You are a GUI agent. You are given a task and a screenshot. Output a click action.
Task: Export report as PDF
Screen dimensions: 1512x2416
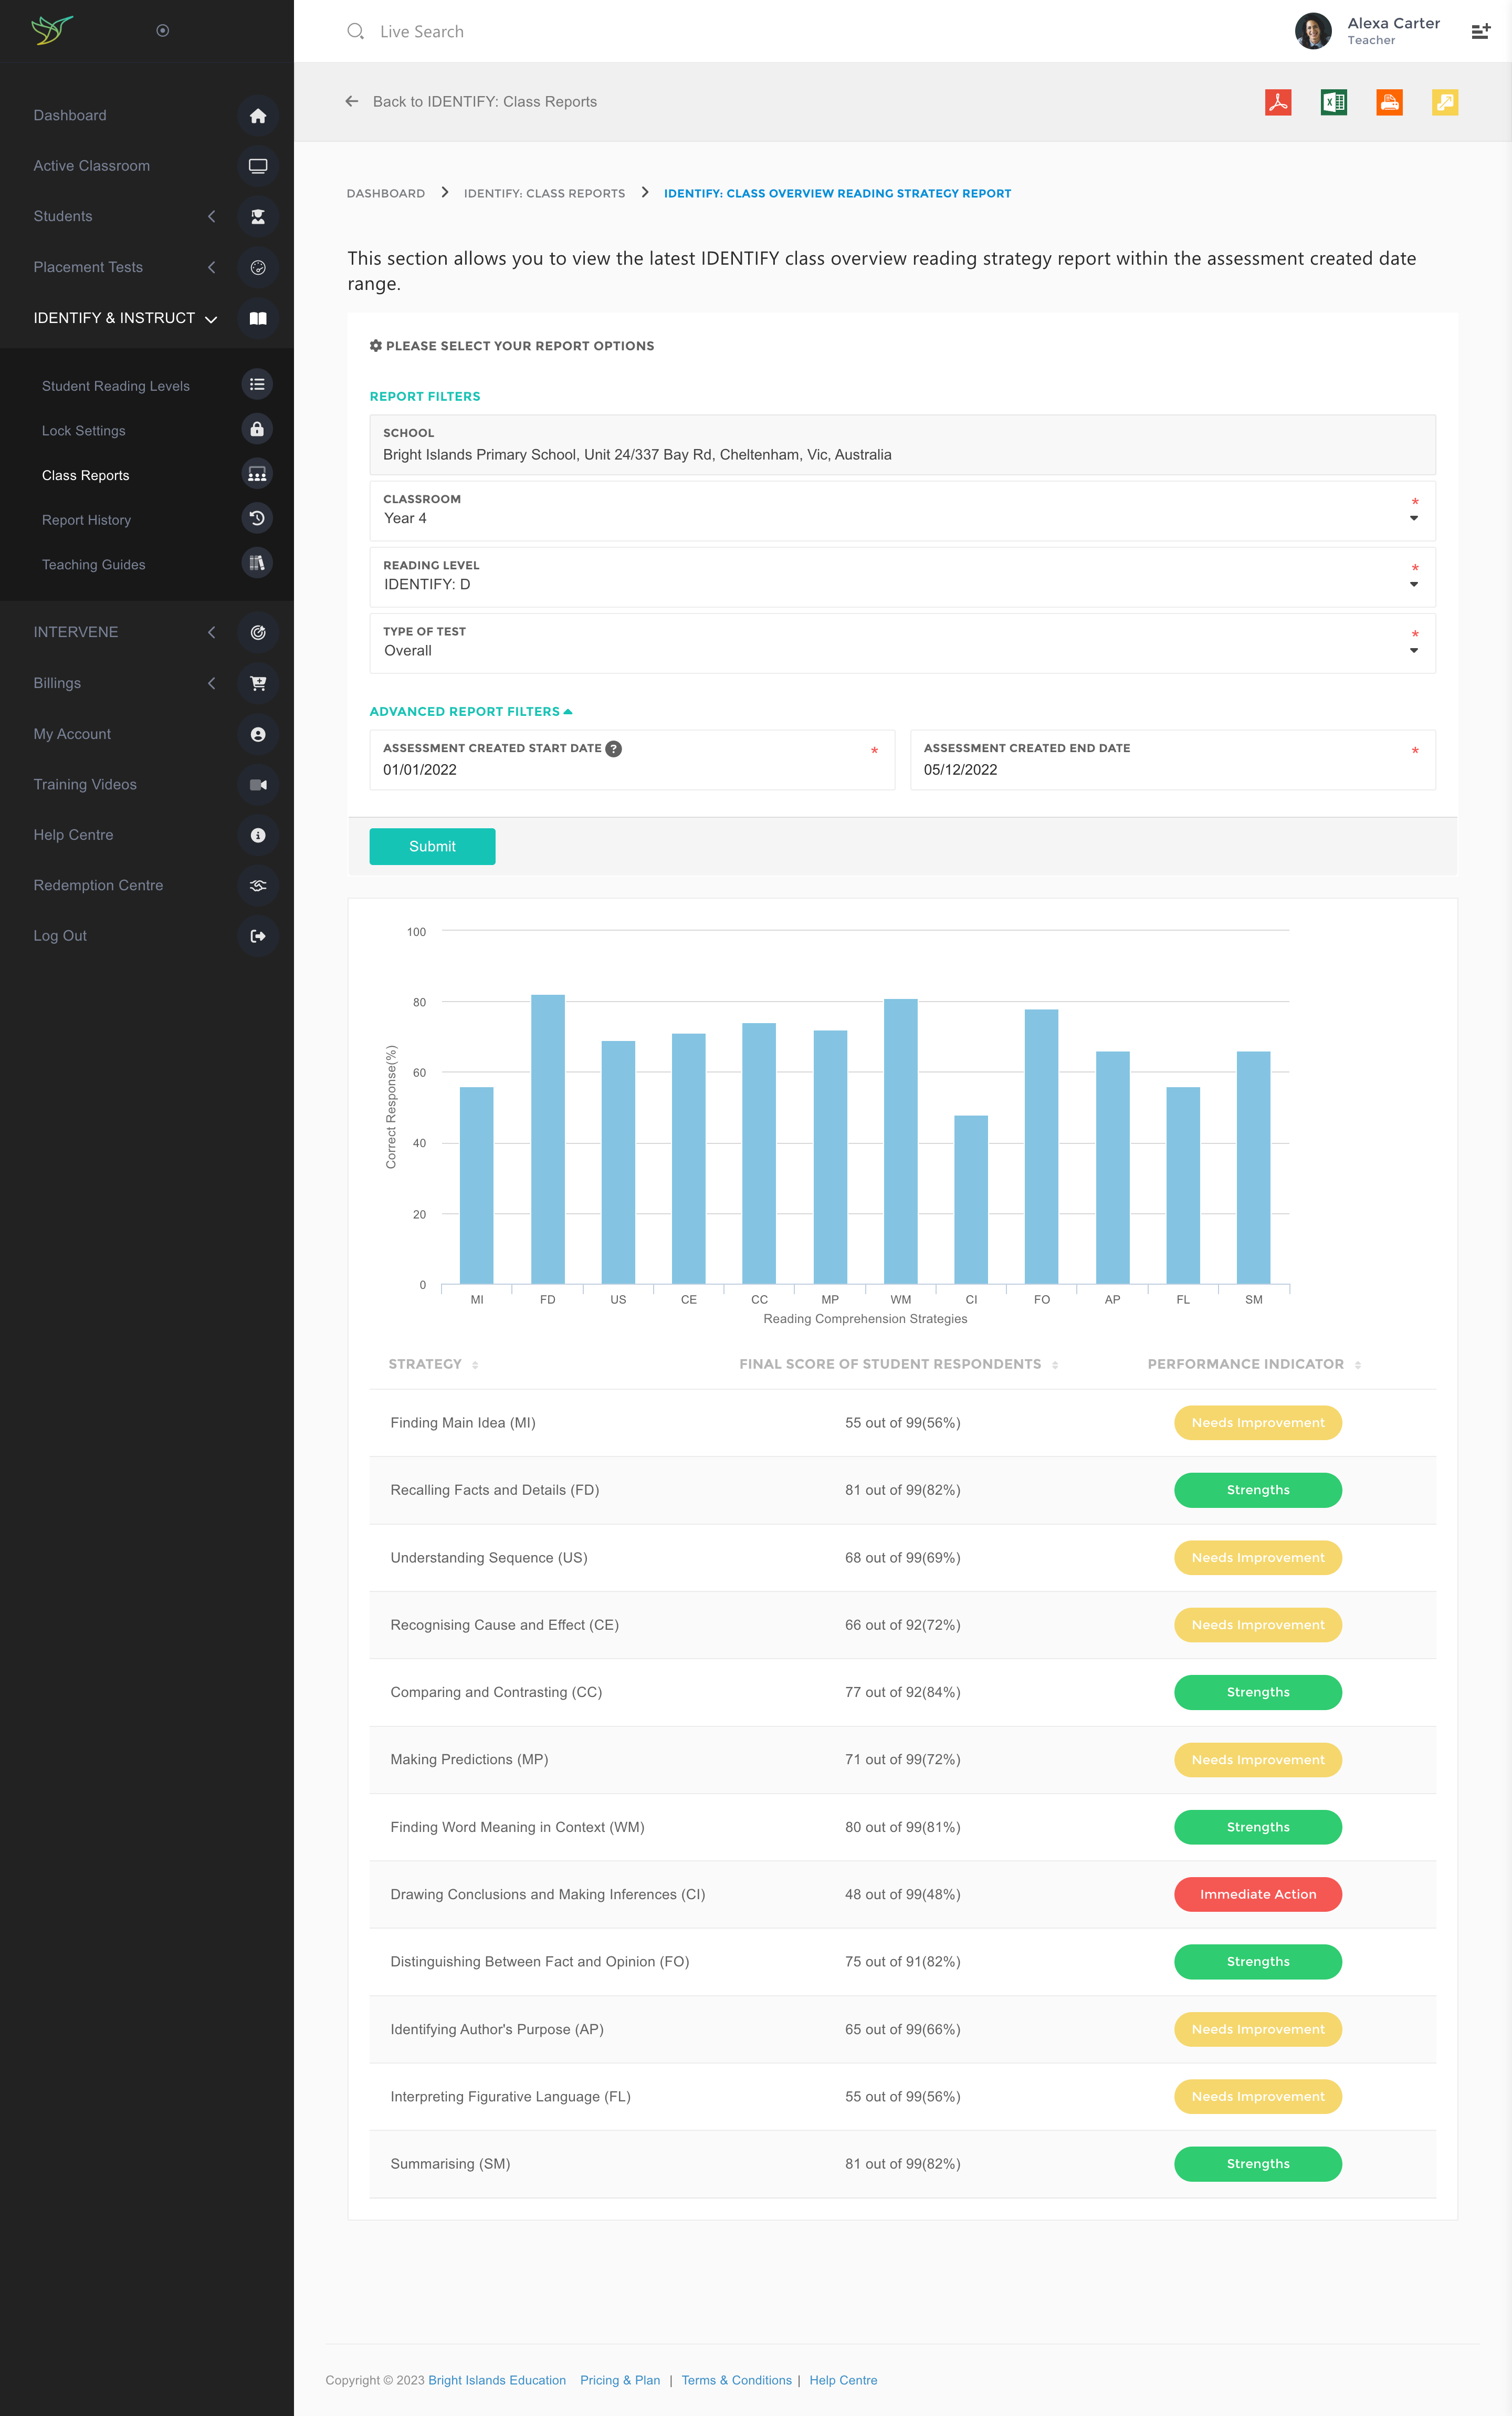(x=1277, y=102)
